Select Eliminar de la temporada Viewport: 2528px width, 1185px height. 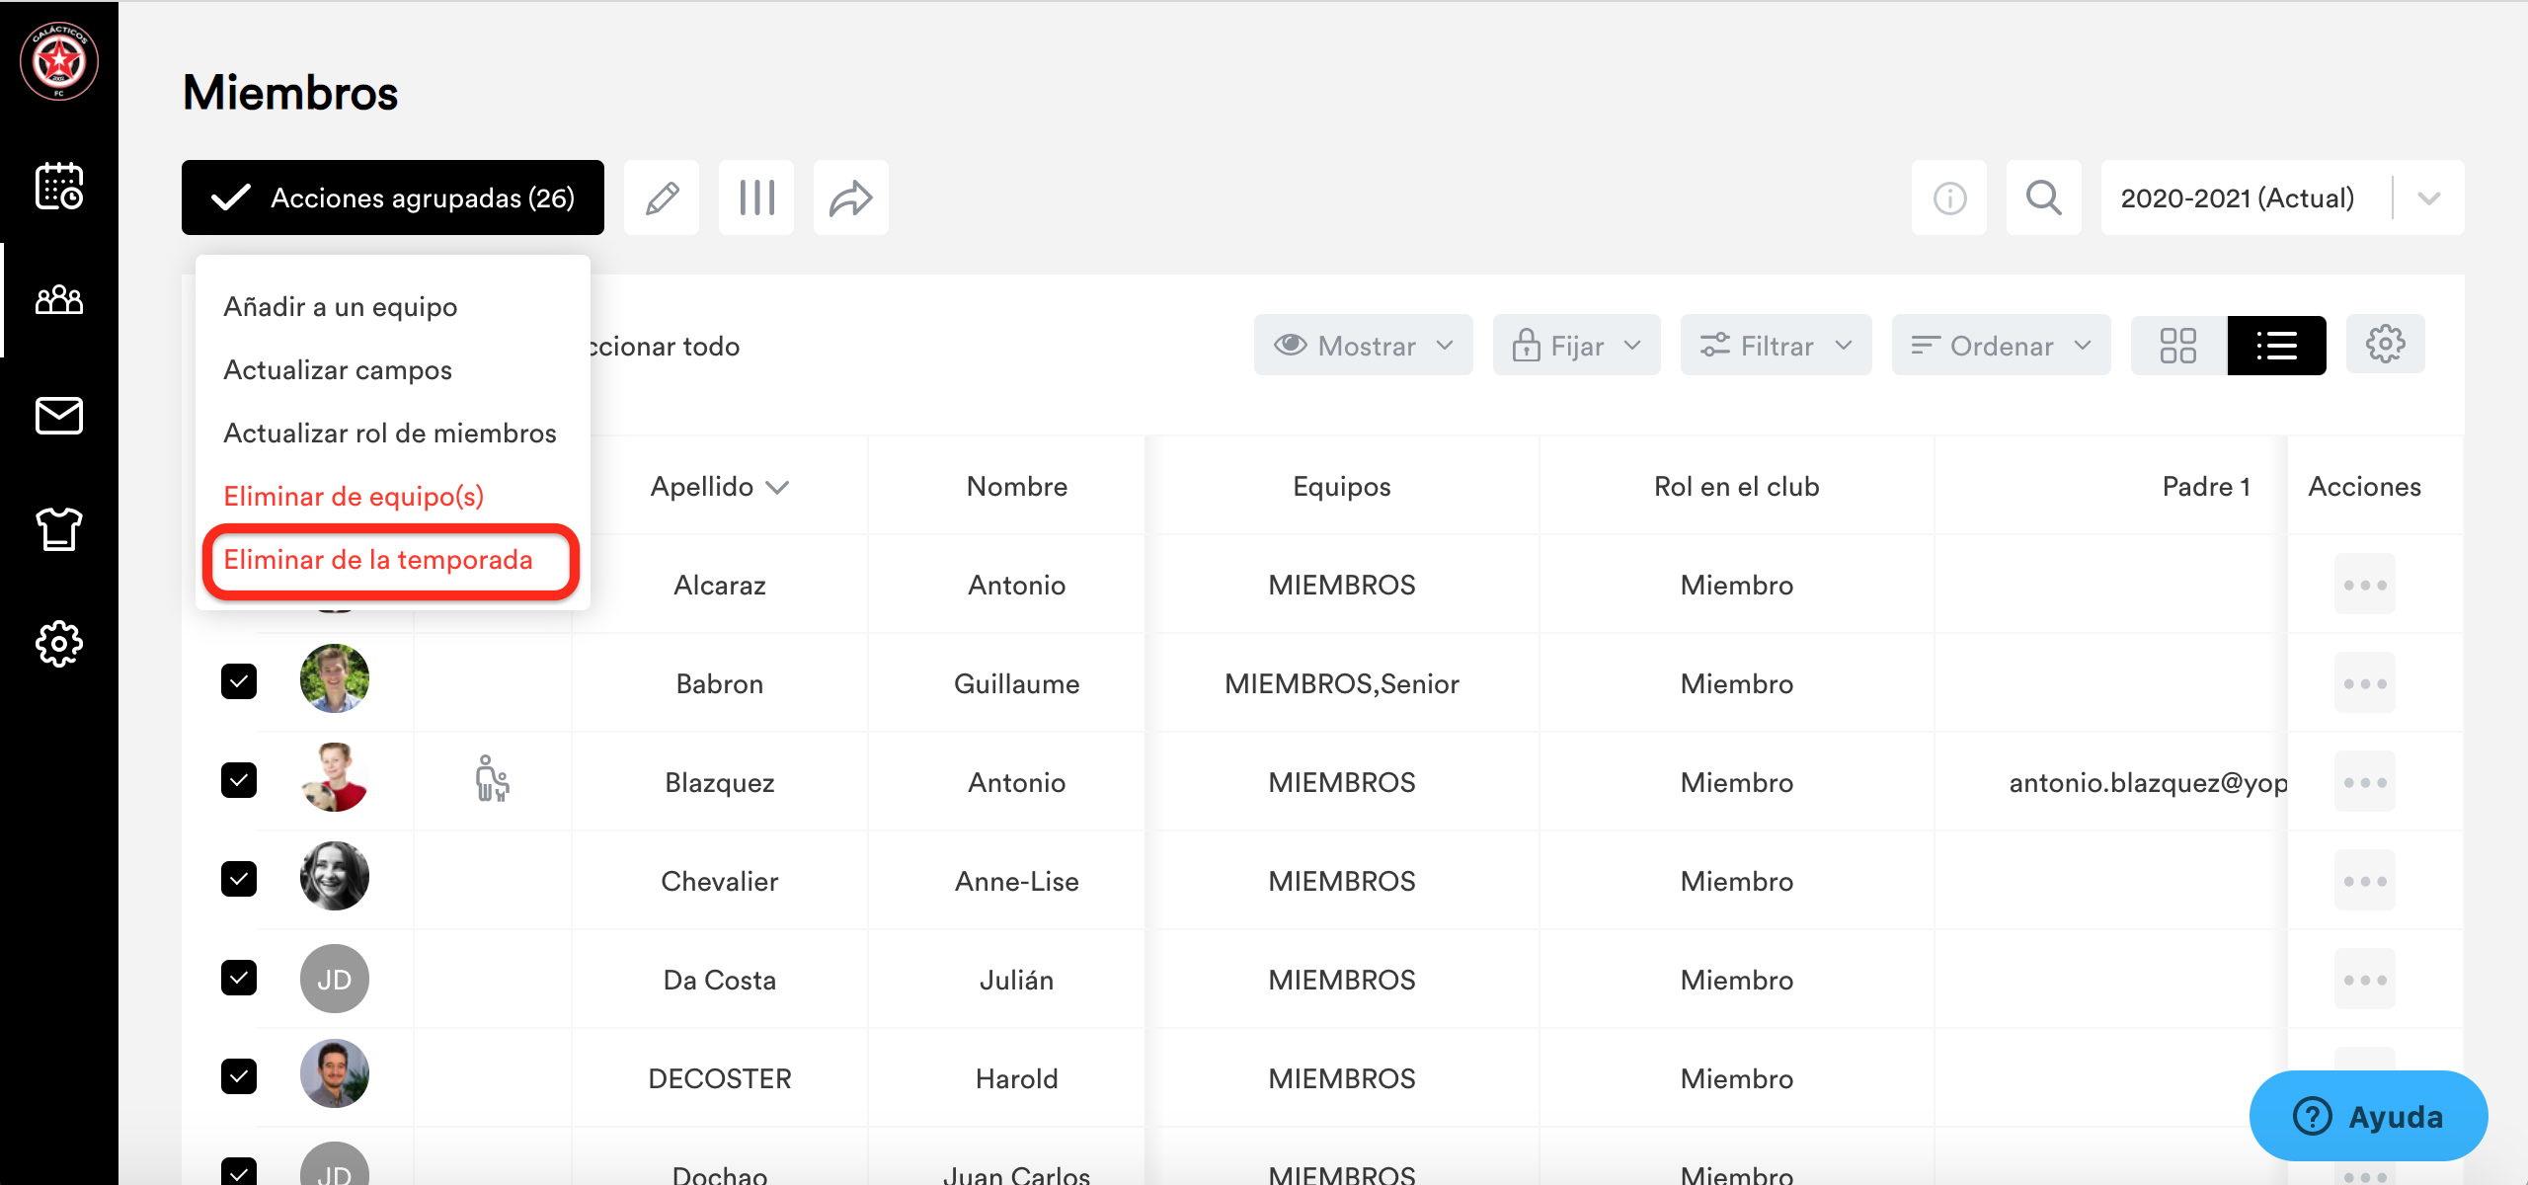pos(378,560)
